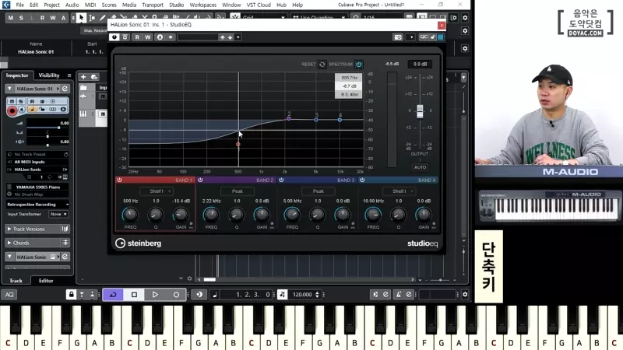Click Band 1 GAIN knob
This screenshot has width=623, height=350.
[x=181, y=215]
